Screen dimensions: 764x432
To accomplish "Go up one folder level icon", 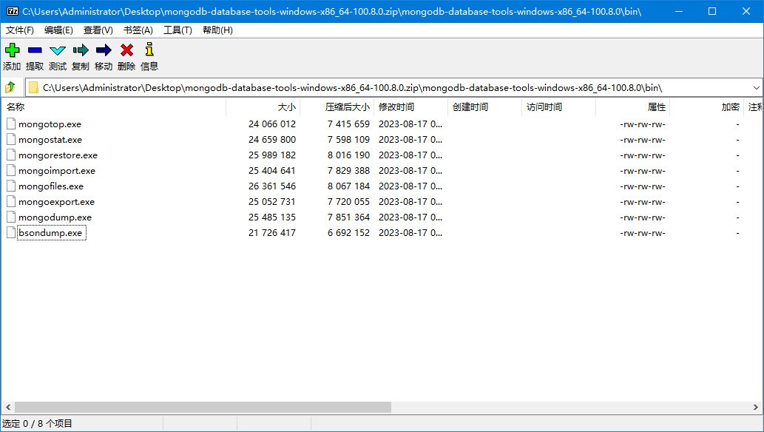I will pos(10,88).
